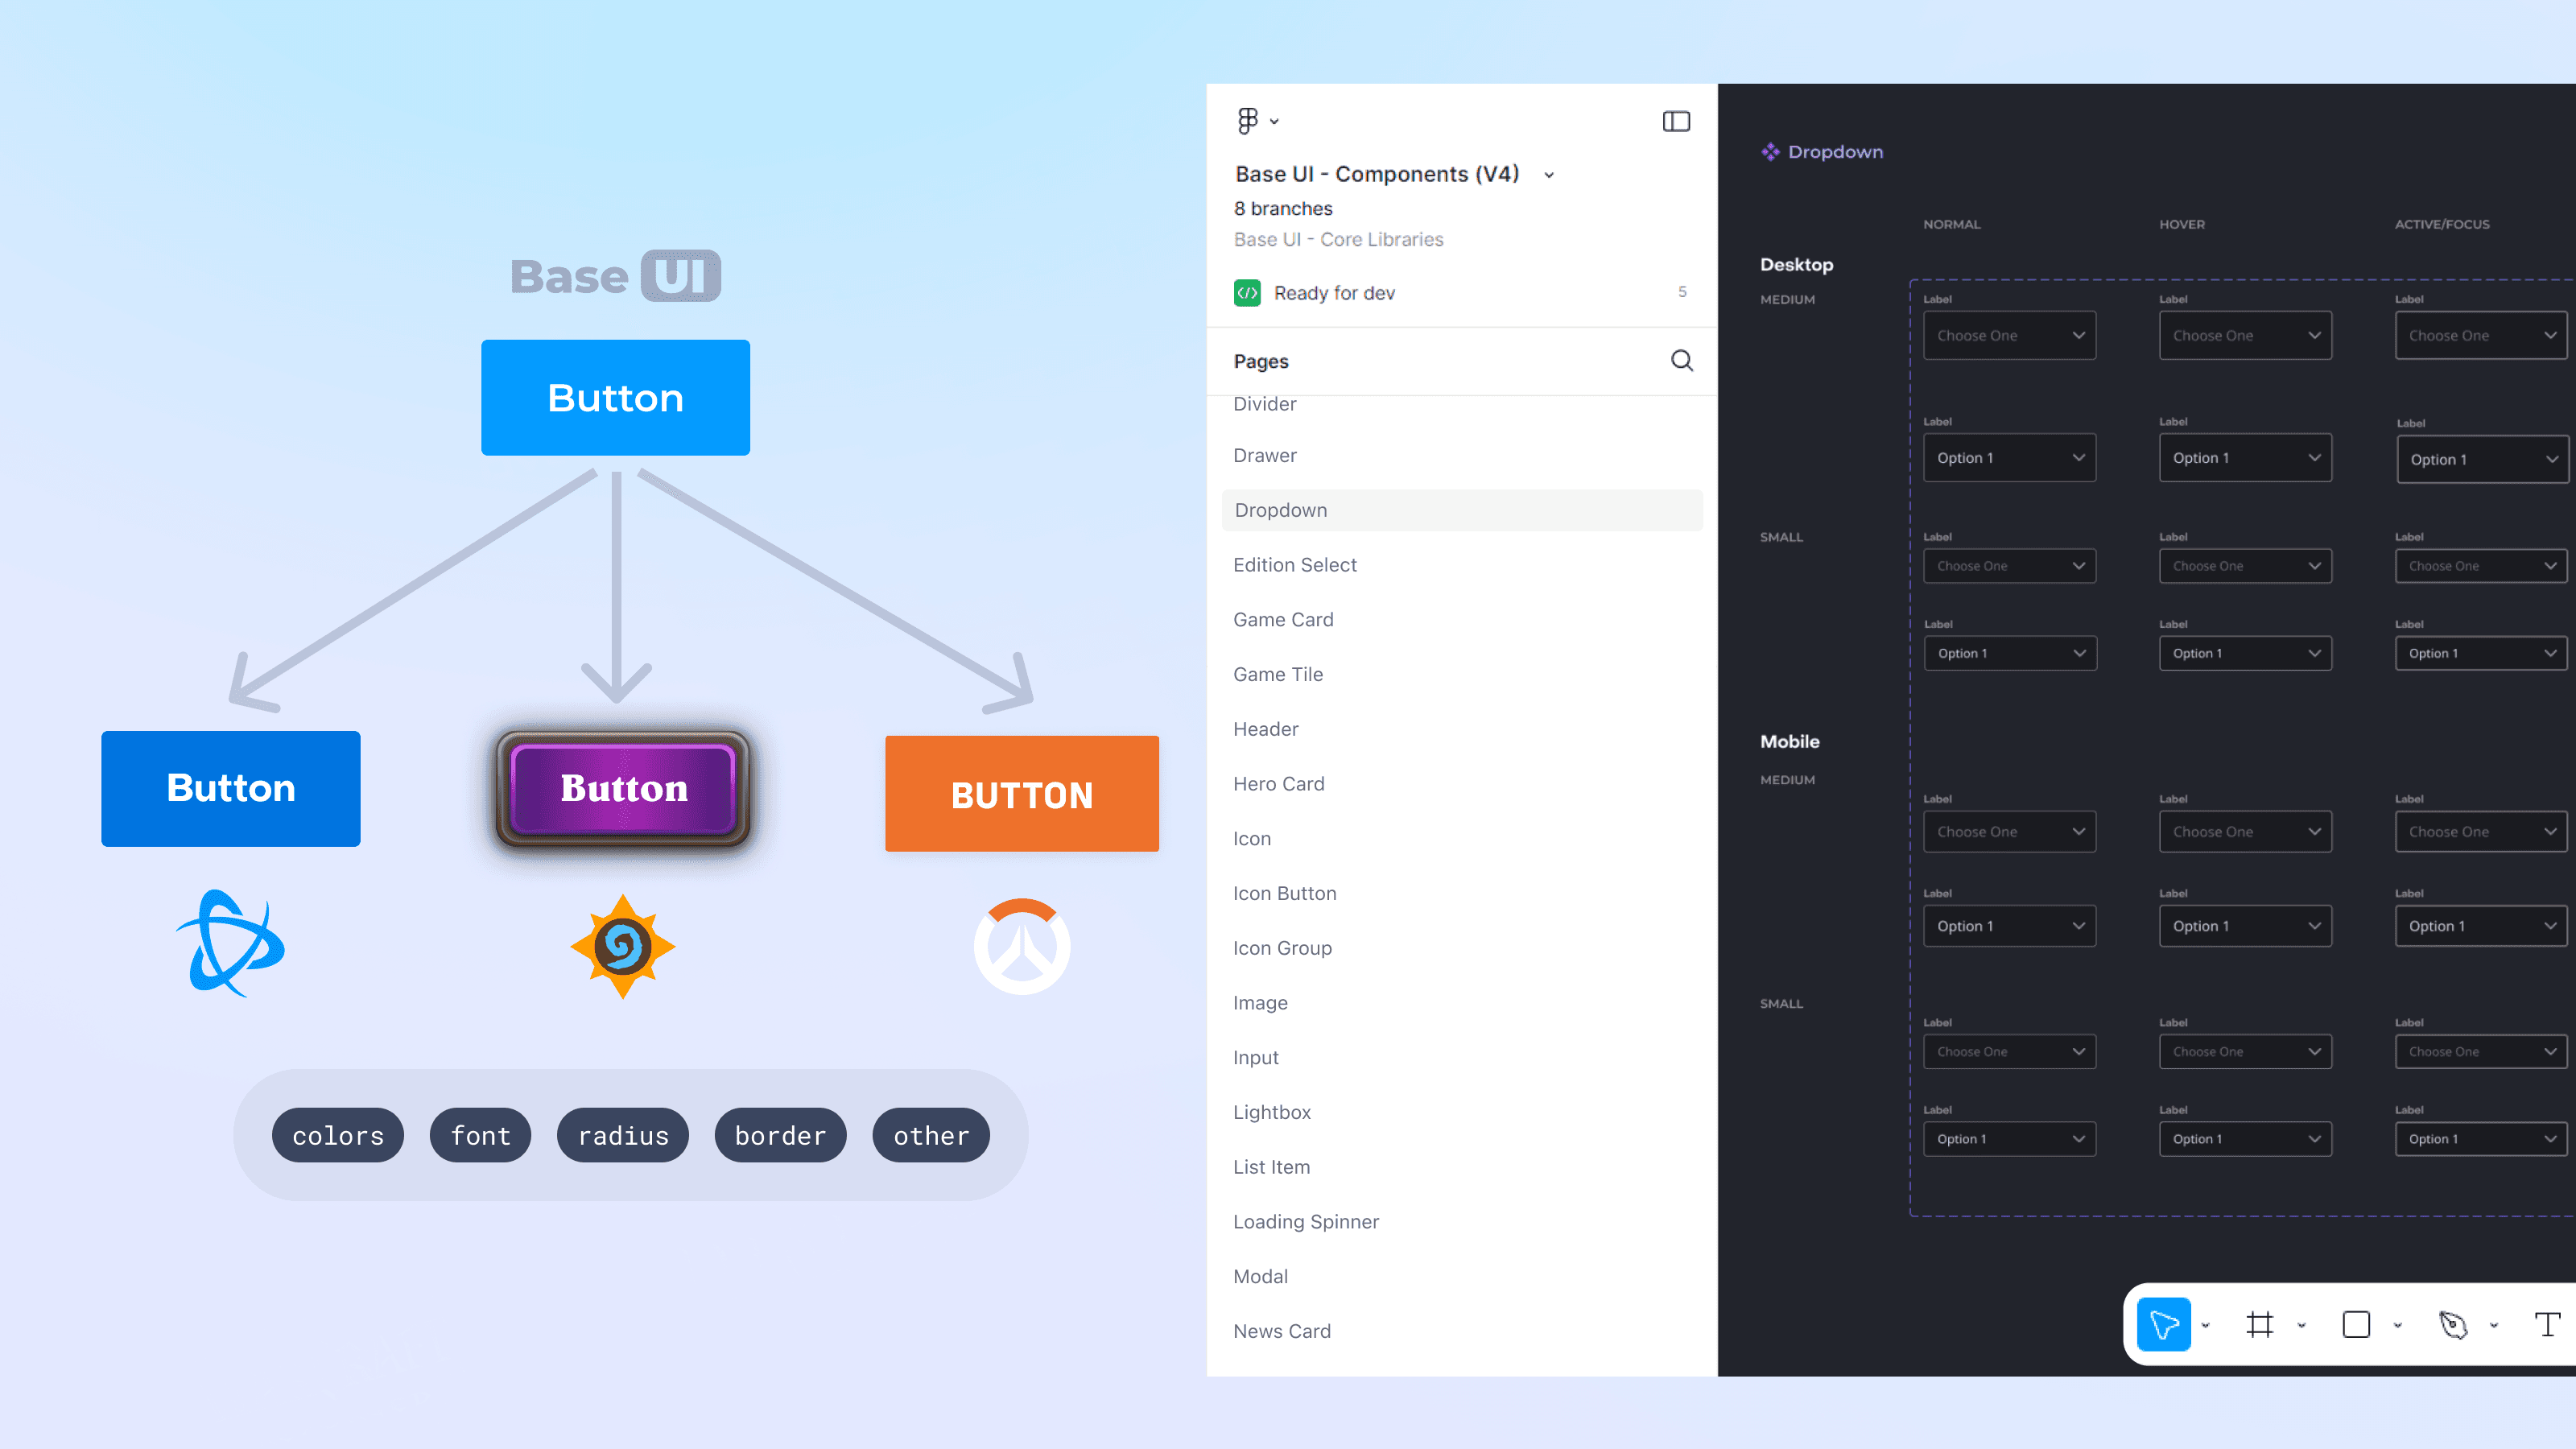Select the Text tool
This screenshot has width=2576, height=1449.
coord(2547,1324)
